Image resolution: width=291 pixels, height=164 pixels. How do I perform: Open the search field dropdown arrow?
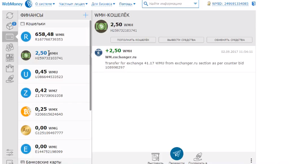click(x=195, y=3)
